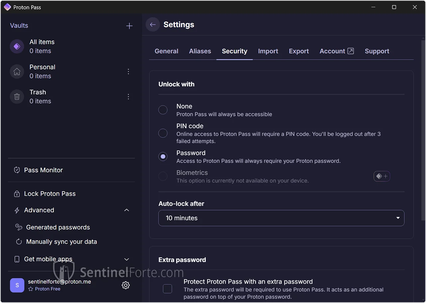Open the Auto-lock after 10 minutes dropdown
The height and width of the screenshot is (303, 426).
click(281, 218)
